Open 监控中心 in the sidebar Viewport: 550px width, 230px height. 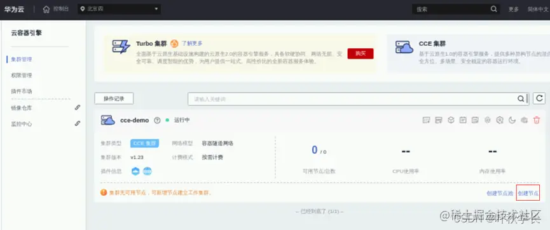(22, 124)
